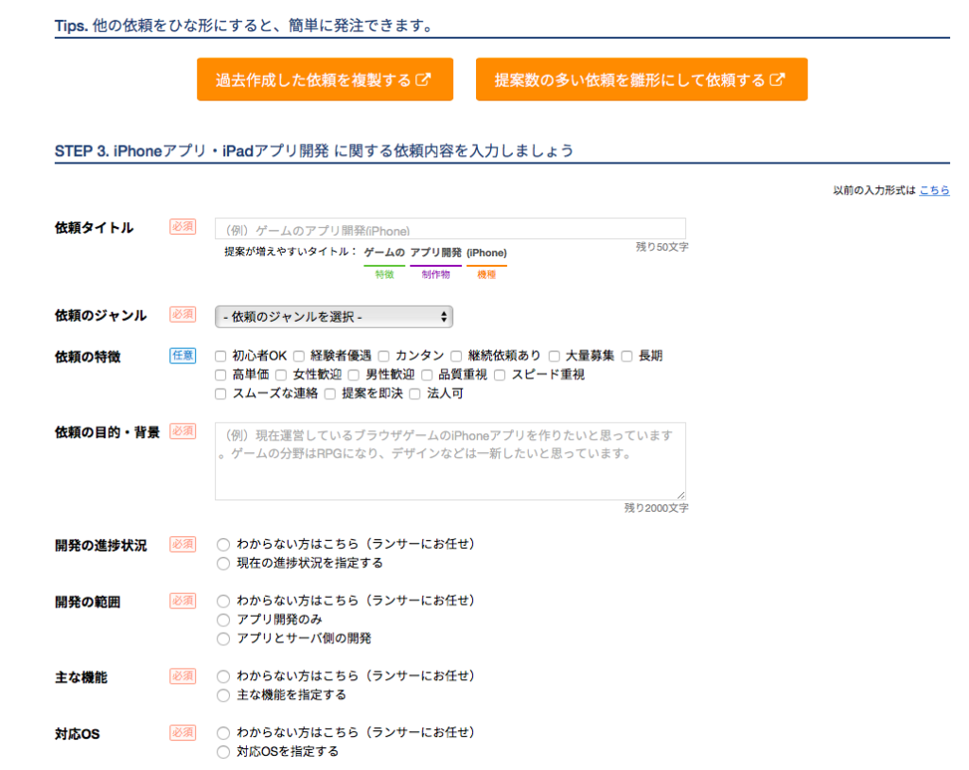Check the 長期 checkbox
This screenshot has height=770, width=969.
click(x=627, y=356)
